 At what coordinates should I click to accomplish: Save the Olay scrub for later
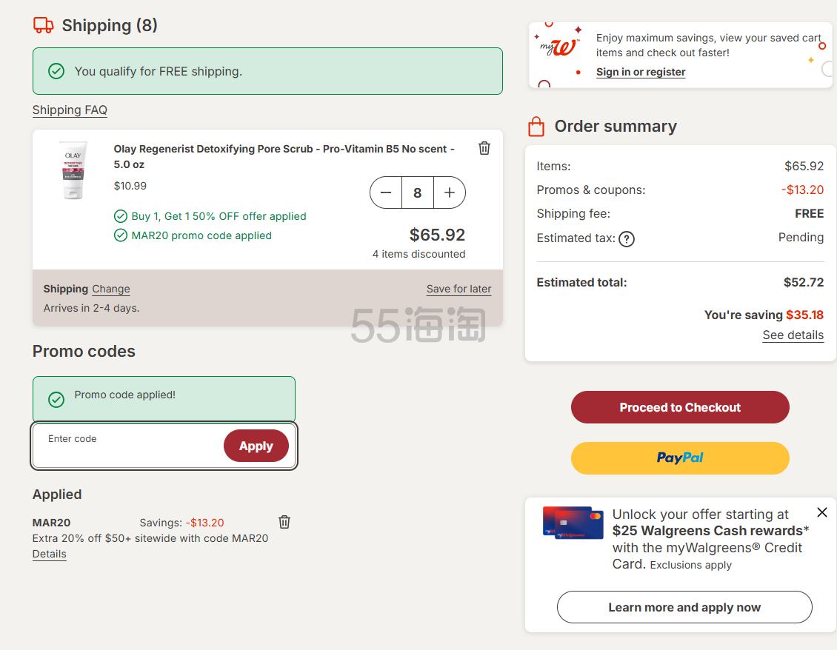coord(458,289)
